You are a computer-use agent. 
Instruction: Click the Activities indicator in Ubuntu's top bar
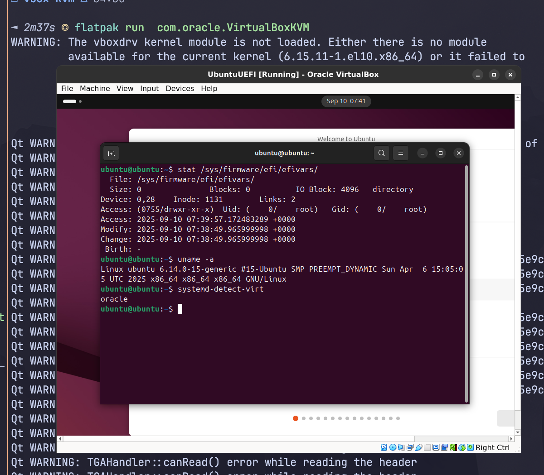(72, 101)
